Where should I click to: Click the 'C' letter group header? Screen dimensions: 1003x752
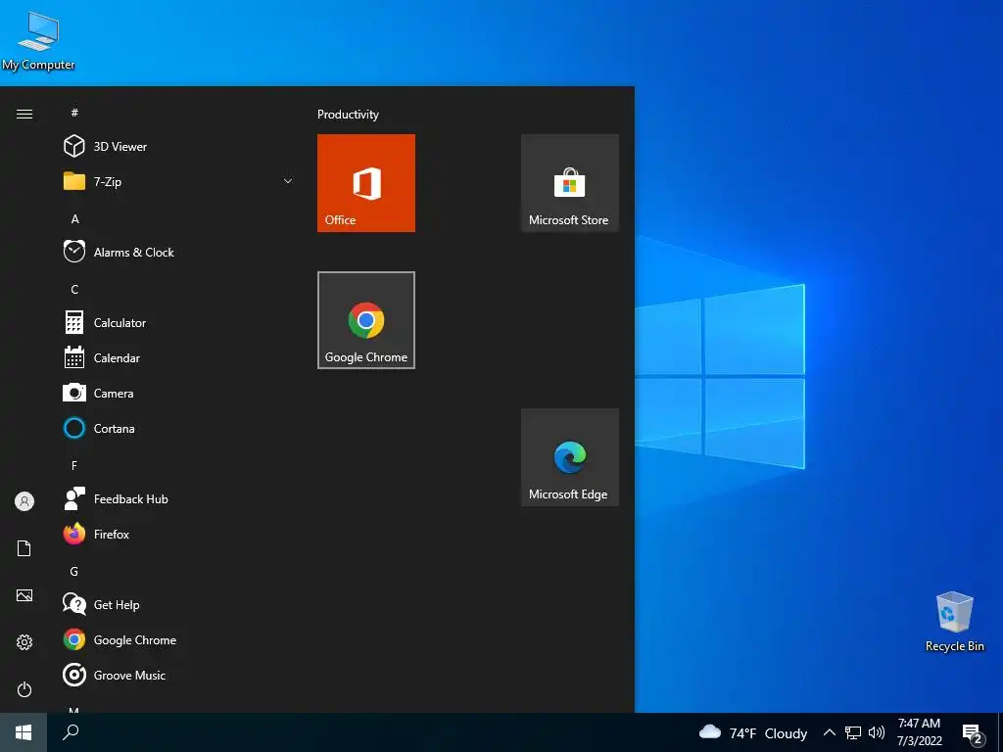pos(74,289)
